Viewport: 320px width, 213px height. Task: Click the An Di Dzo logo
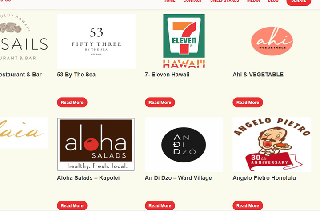(184, 145)
